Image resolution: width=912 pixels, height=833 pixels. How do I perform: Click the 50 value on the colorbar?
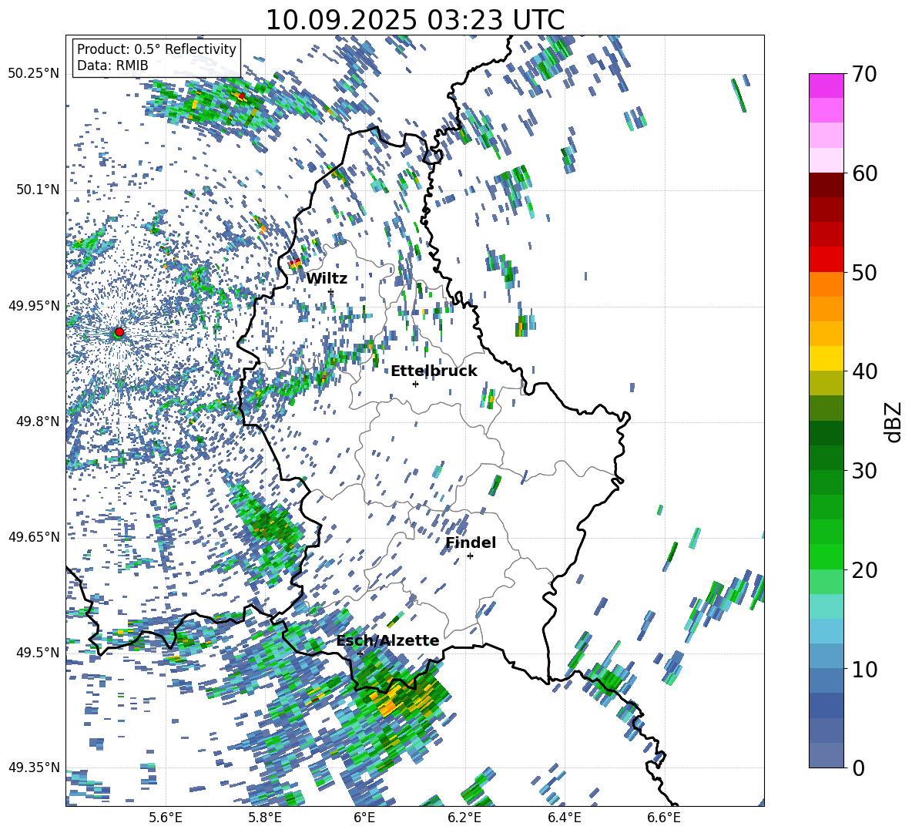[x=864, y=273]
